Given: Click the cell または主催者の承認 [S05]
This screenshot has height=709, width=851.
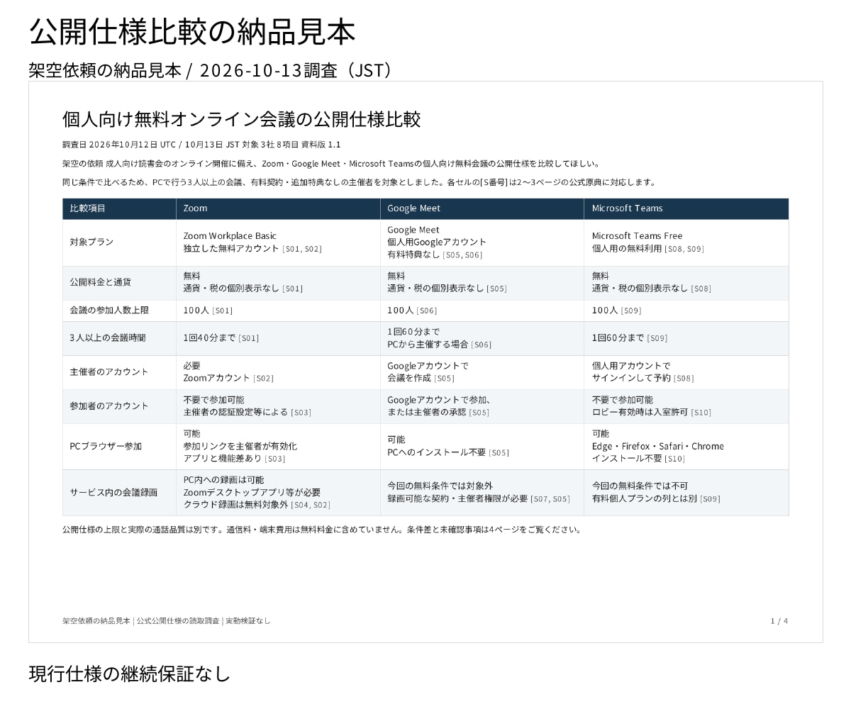Looking at the screenshot, I should [482, 406].
